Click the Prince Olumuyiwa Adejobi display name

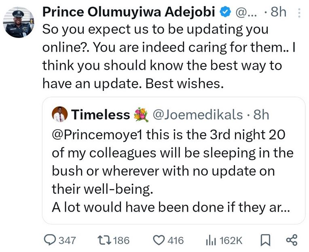pyautogui.click(x=128, y=13)
